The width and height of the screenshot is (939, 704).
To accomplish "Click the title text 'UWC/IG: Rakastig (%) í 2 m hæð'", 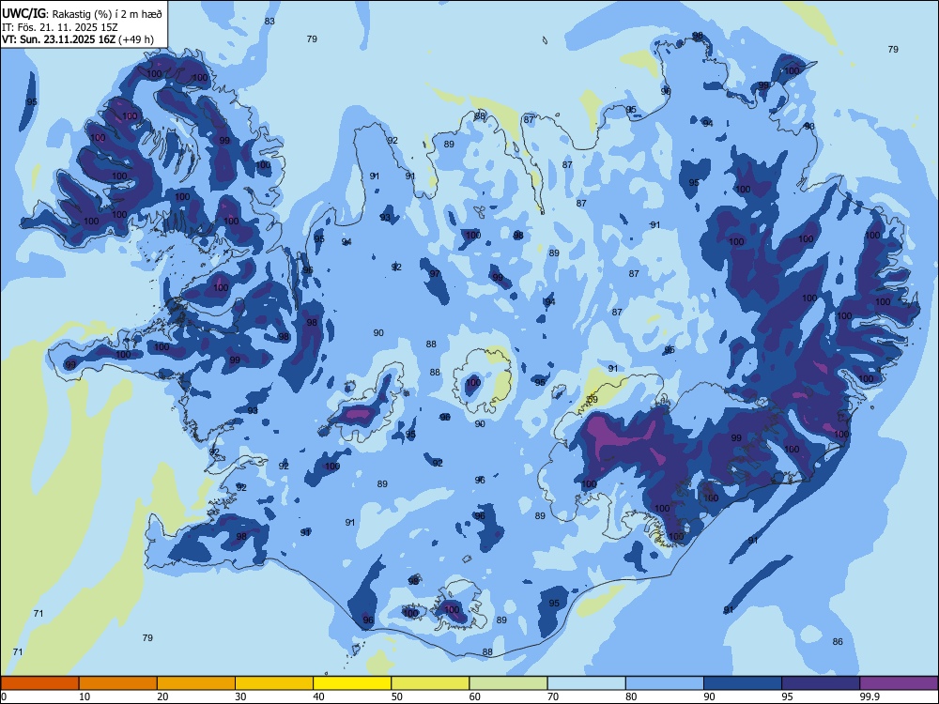I will [82, 13].
